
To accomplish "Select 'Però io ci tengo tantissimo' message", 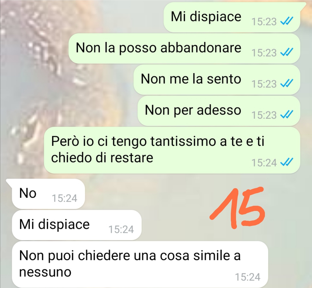I will coord(172,150).
